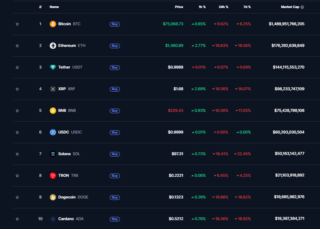Toggle watchlist star for Cardano
320x229 pixels.
tap(17, 219)
